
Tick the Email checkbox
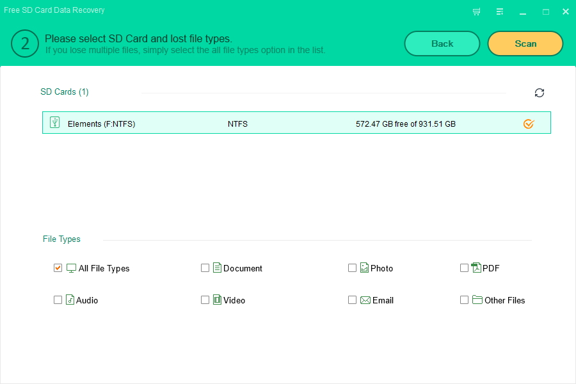point(352,300)
